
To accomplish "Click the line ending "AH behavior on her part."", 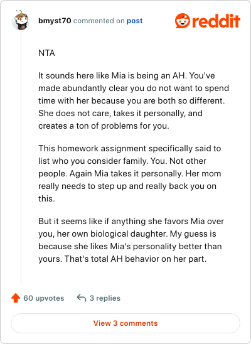I will (x=122, y=259).
